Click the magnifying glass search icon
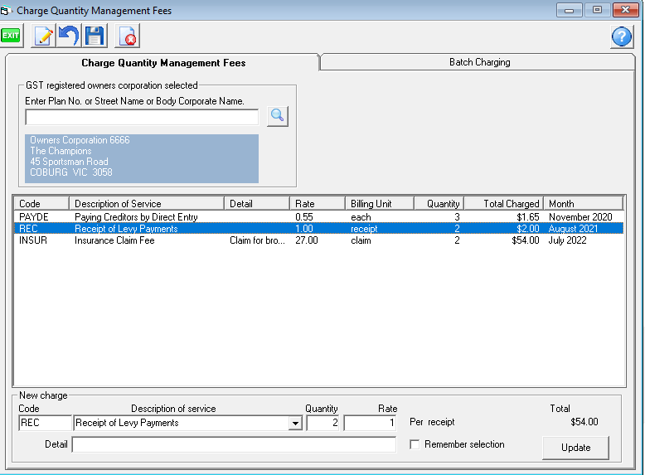The width and height of the screenshot is (645, 475). (x=277, y=116)
